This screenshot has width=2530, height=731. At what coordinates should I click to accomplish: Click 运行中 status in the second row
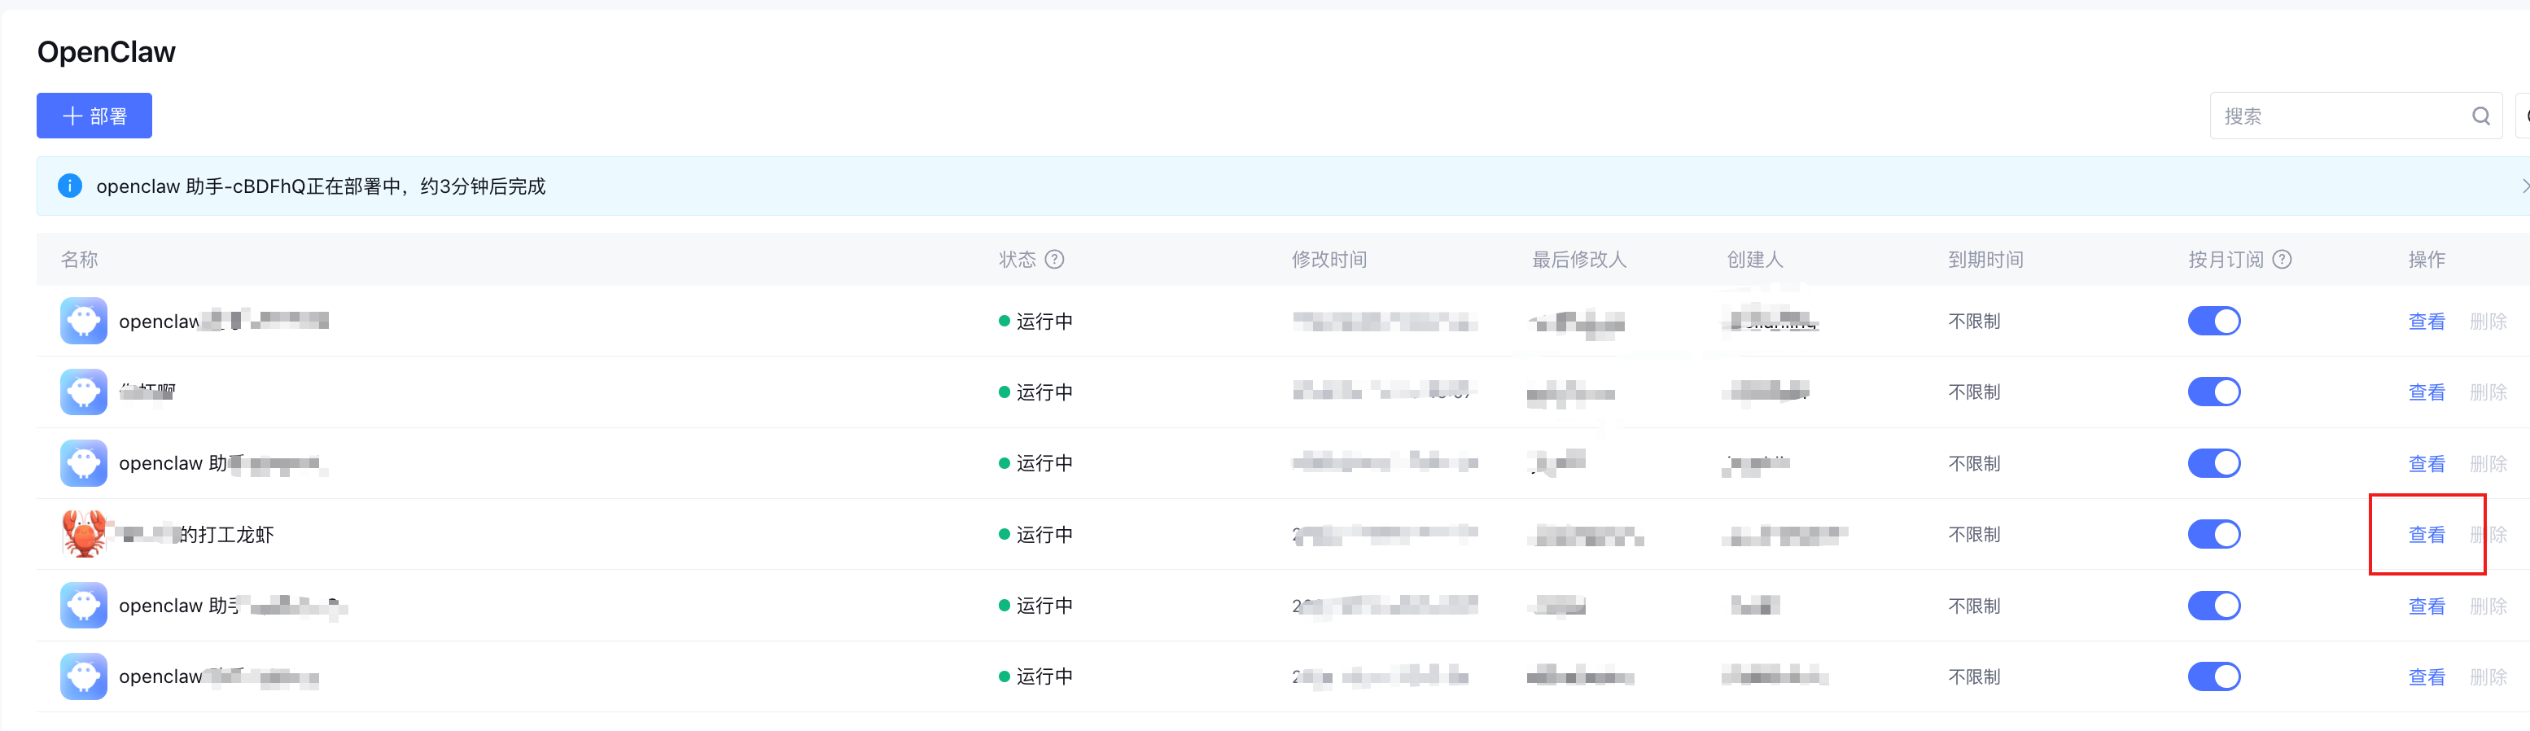tap(1044, 392)
